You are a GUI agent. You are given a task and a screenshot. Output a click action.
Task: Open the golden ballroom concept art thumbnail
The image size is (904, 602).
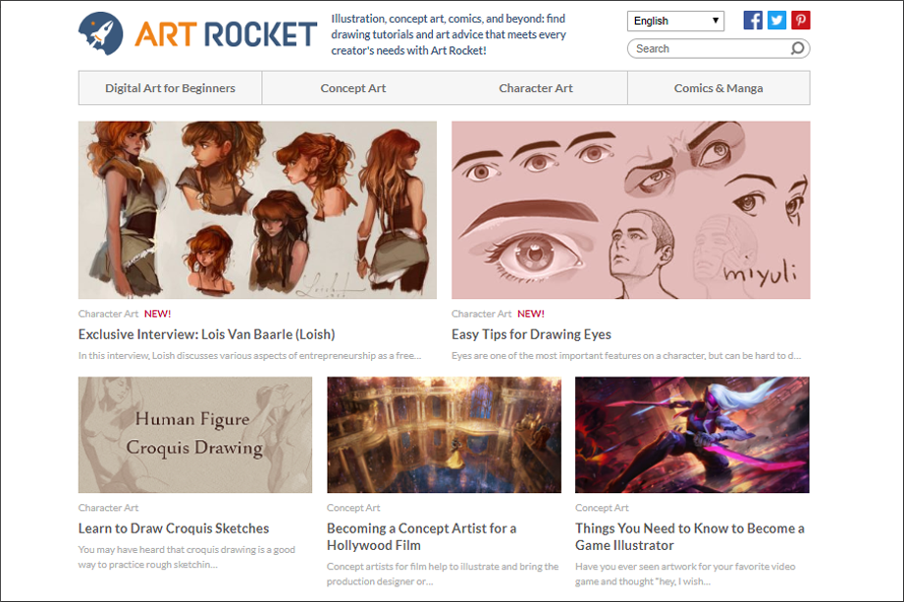[444, 435]
